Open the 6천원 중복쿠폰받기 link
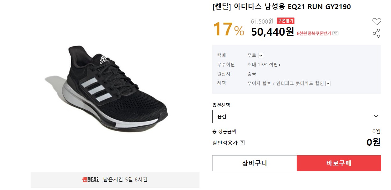This screenshot has width=391, height=190. (x=314, y=33)
